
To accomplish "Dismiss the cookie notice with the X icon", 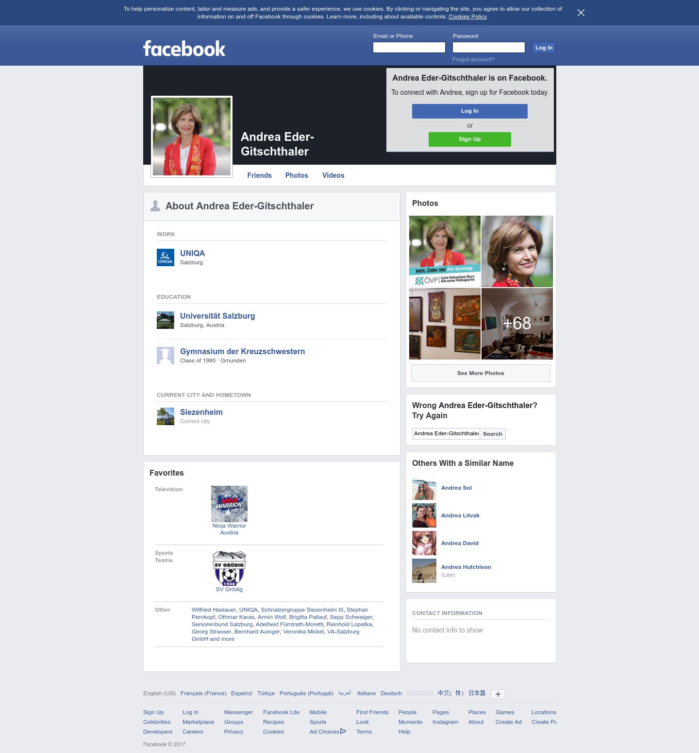I will [x=581, y=13].
